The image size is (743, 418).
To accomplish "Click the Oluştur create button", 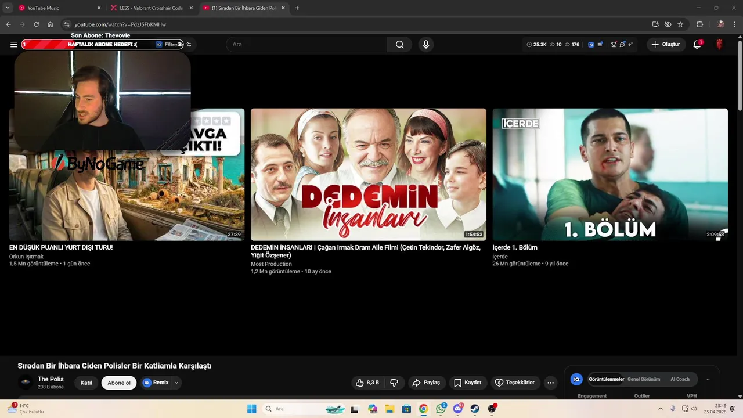I will tap(666, 44).
